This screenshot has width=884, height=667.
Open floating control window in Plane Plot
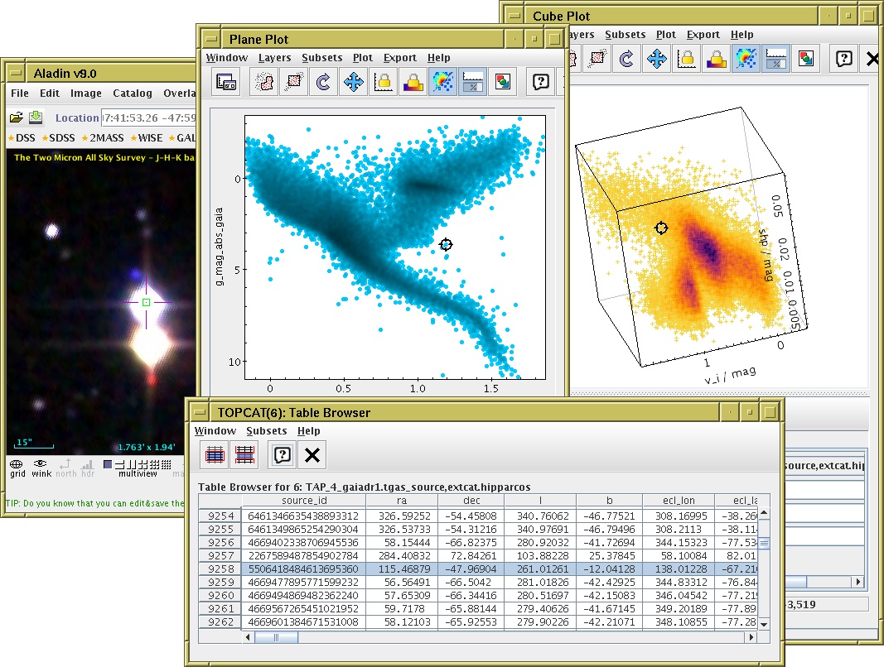[x=227, y=82]
